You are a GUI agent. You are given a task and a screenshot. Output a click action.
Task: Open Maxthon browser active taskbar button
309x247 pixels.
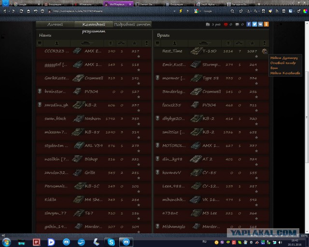tap(126, 242)
